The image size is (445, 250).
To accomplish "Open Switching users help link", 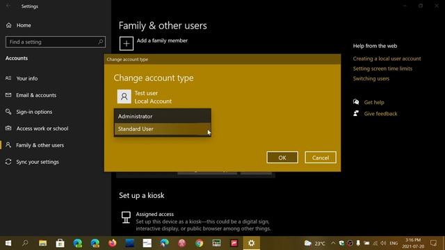I will click(371, 78).
